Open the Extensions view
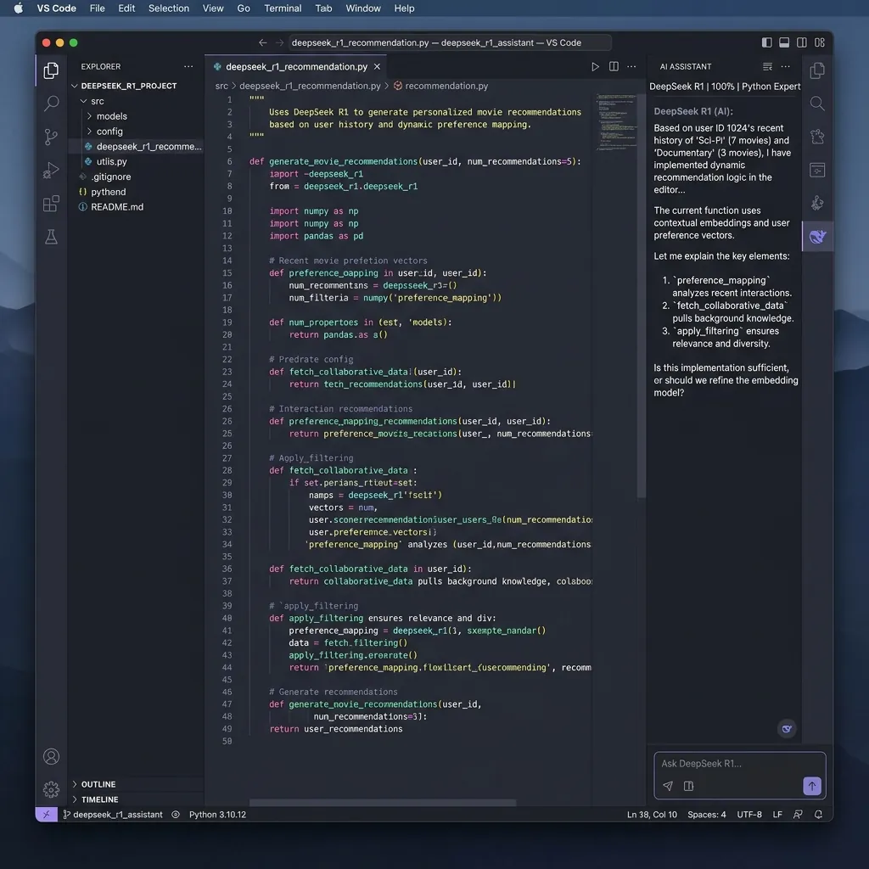869x869 pixels. [x=51, y=204]
